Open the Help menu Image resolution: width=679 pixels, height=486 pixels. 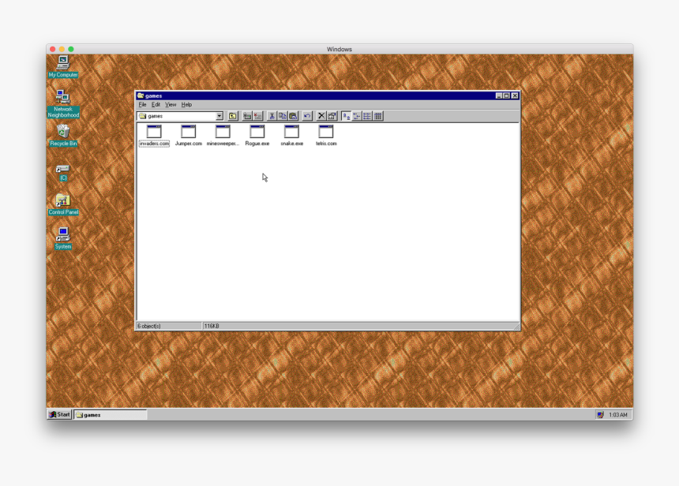pyautogui.click(x=186, y=105)
